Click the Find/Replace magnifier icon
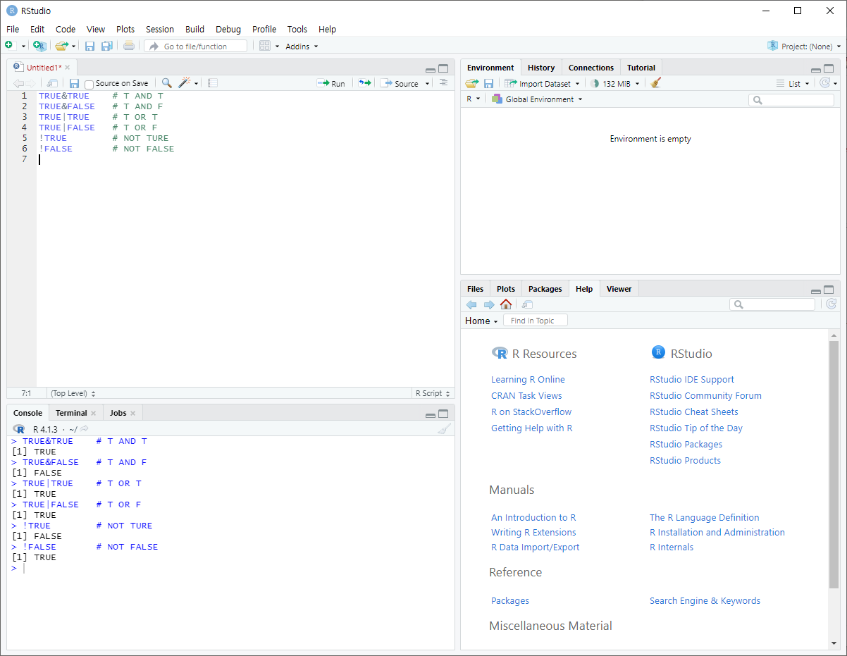847x656 pixels. point(166,83)
